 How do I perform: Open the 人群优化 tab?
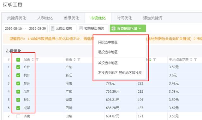click(x=45, y=18)
